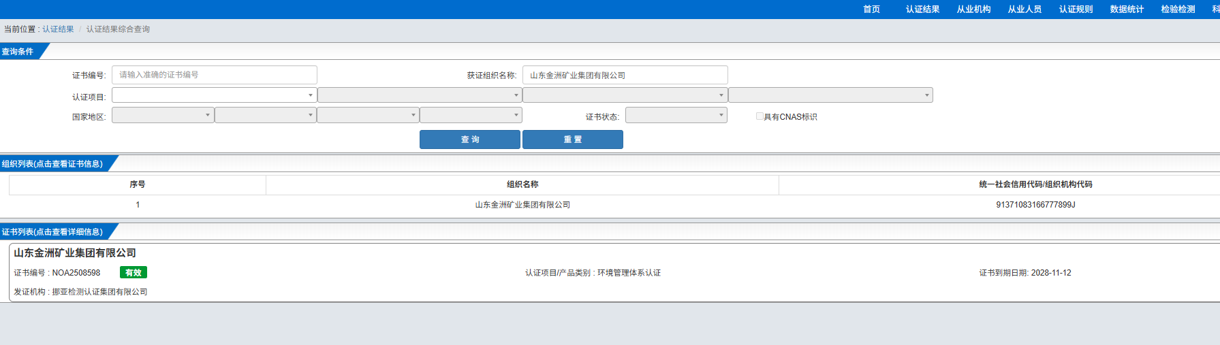Select the 统一社会信用代码/组织机构代码 column header
This screenshot has width=1220, height=345.
tap(1035, 184)
